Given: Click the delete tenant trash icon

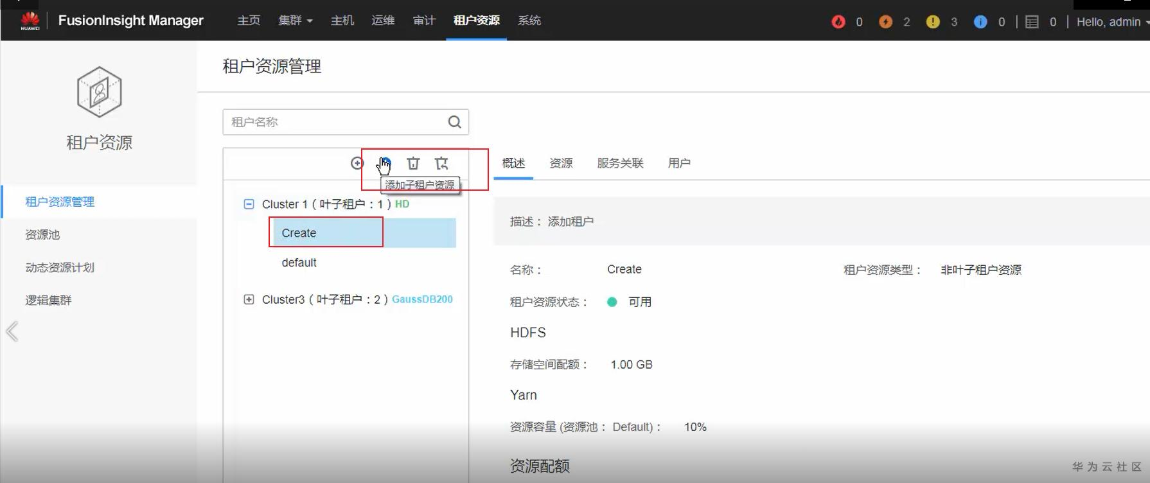Looking at the screenshot, I should (x=413, y=163).
